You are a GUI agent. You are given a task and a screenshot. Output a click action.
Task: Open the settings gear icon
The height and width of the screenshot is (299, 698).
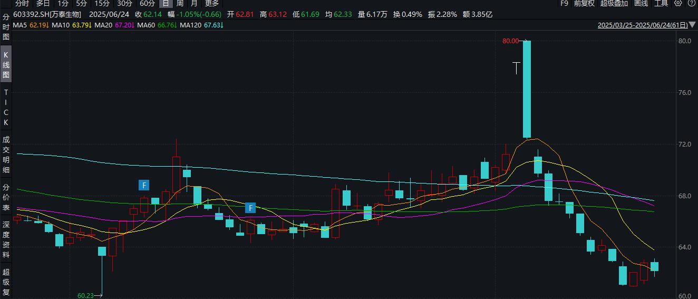click(x=678, y=3)
